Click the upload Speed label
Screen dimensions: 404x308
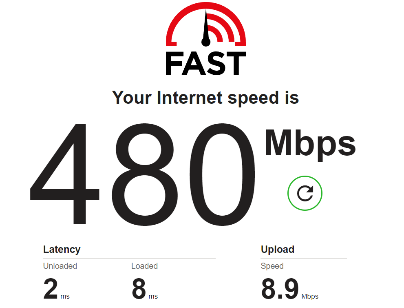point(272,266)
